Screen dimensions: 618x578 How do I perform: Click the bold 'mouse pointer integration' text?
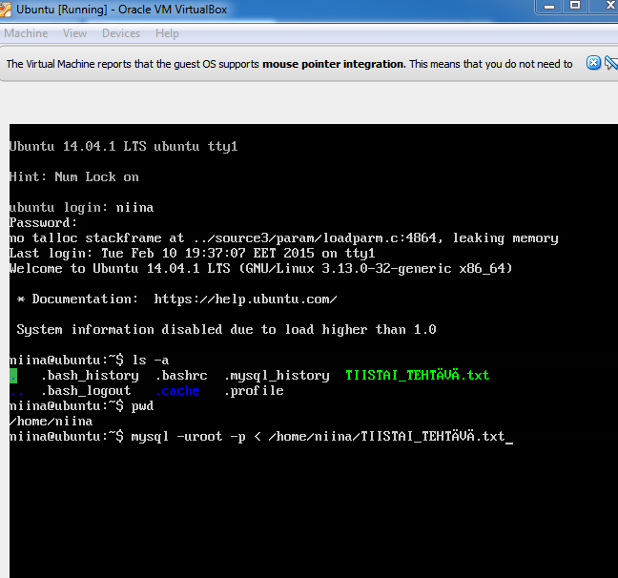334,64
